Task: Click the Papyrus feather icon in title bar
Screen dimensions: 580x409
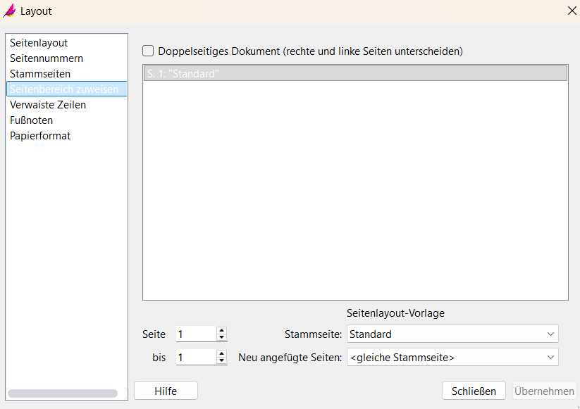Action: (x=10, y=11)
